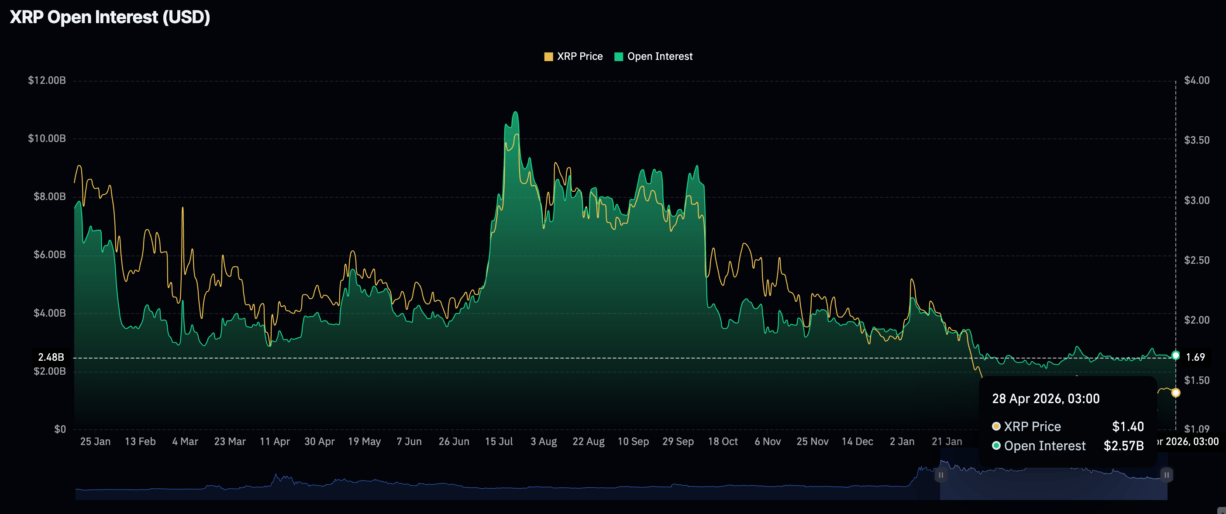Screen dimensions: 1226x514
Task: Click the green Open Interest legend swatch
Action: [x=618, y=57]
